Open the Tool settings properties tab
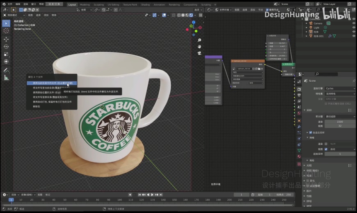 pos(299,82)
